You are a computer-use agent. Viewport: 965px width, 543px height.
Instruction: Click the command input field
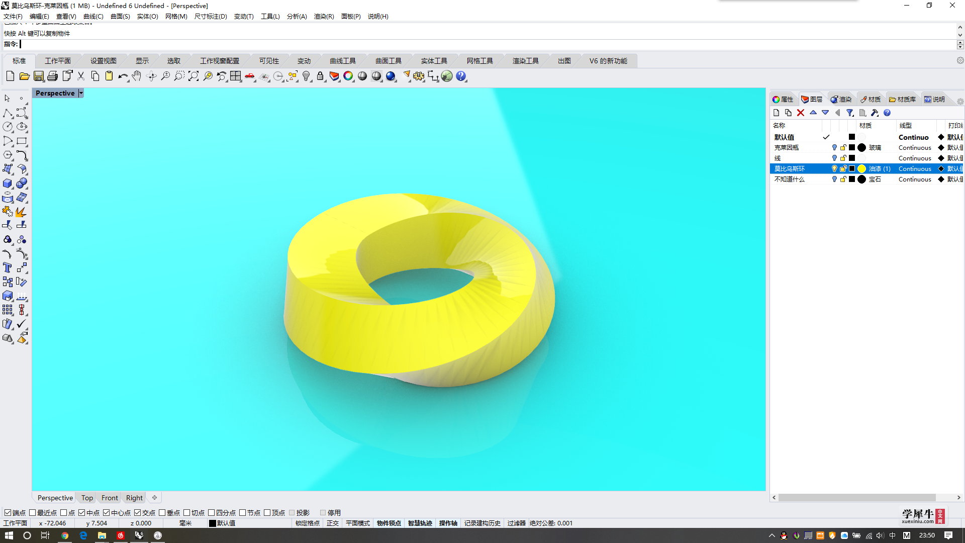[488, 44]
